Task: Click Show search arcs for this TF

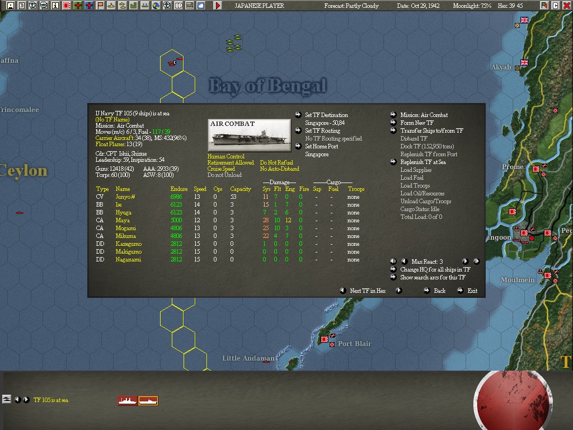Action: click(433, 277)
